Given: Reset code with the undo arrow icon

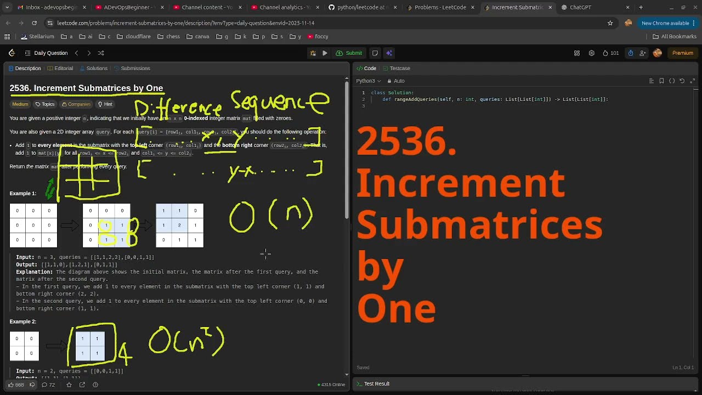Looking at the screenshot, I should pos(682,81).
